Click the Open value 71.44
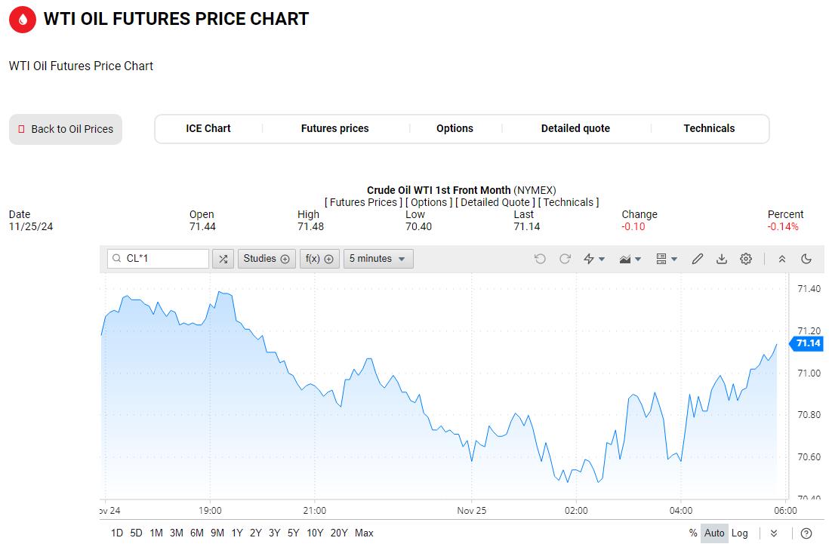Image resolution: width=829 pixels, height=547 pixels. 202,227
